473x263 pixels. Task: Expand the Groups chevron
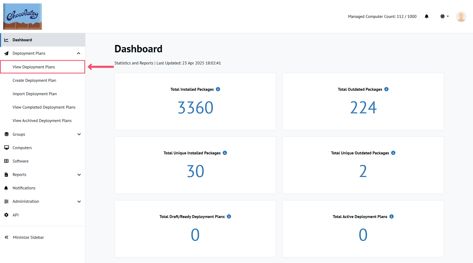pyautogui.click(x=79, y=134)
